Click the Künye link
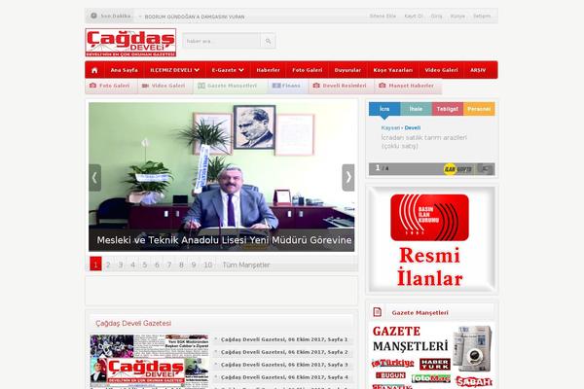Image resolution: width=584 pixels, height=389 pixels. (457, 16)
